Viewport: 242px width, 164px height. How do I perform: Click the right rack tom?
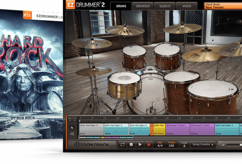point(167,57)
